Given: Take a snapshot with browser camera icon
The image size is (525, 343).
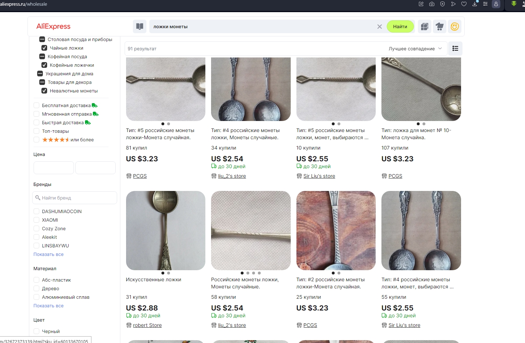Looking at the screenshot, I should tap(432, 4).
